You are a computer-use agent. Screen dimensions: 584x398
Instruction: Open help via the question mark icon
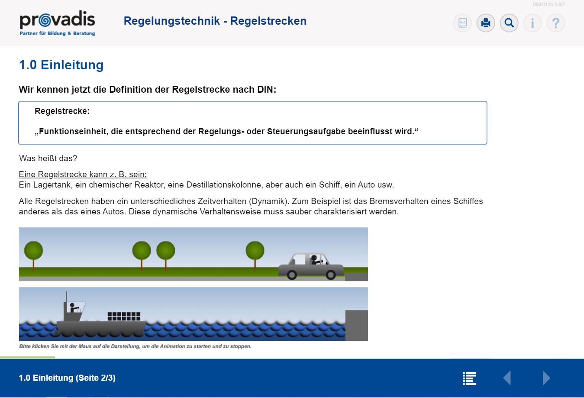tap(556, 23)
